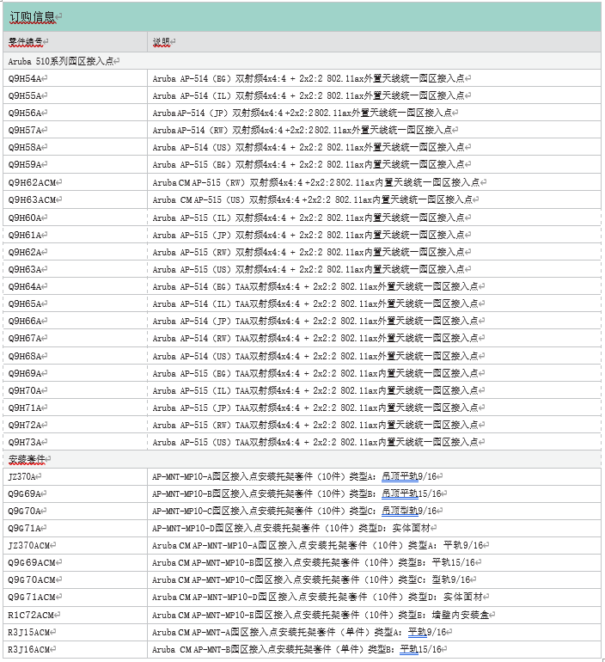The width and height of the screenshot is (605, 662).
Task: Click part number Q9G69ACM
Action: [x=32, y=563]
